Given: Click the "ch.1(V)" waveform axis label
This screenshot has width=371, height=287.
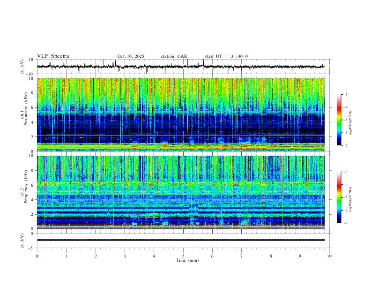Looking at the screenshot, I should [22, 67].
